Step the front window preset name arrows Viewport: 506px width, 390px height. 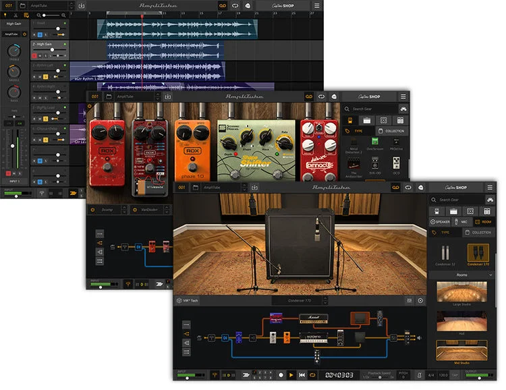click(x=244, y=188)
